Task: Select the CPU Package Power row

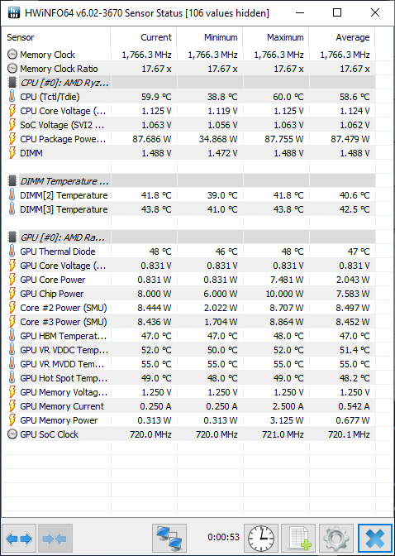Action: click(x=188, y=139)
